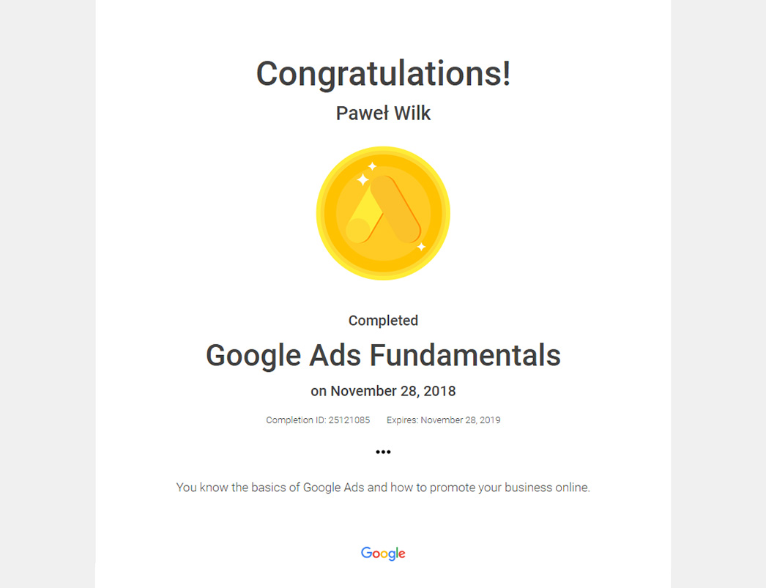
Task: Click the Expires November 28, 2019 text
Action: tap(444, 420)
